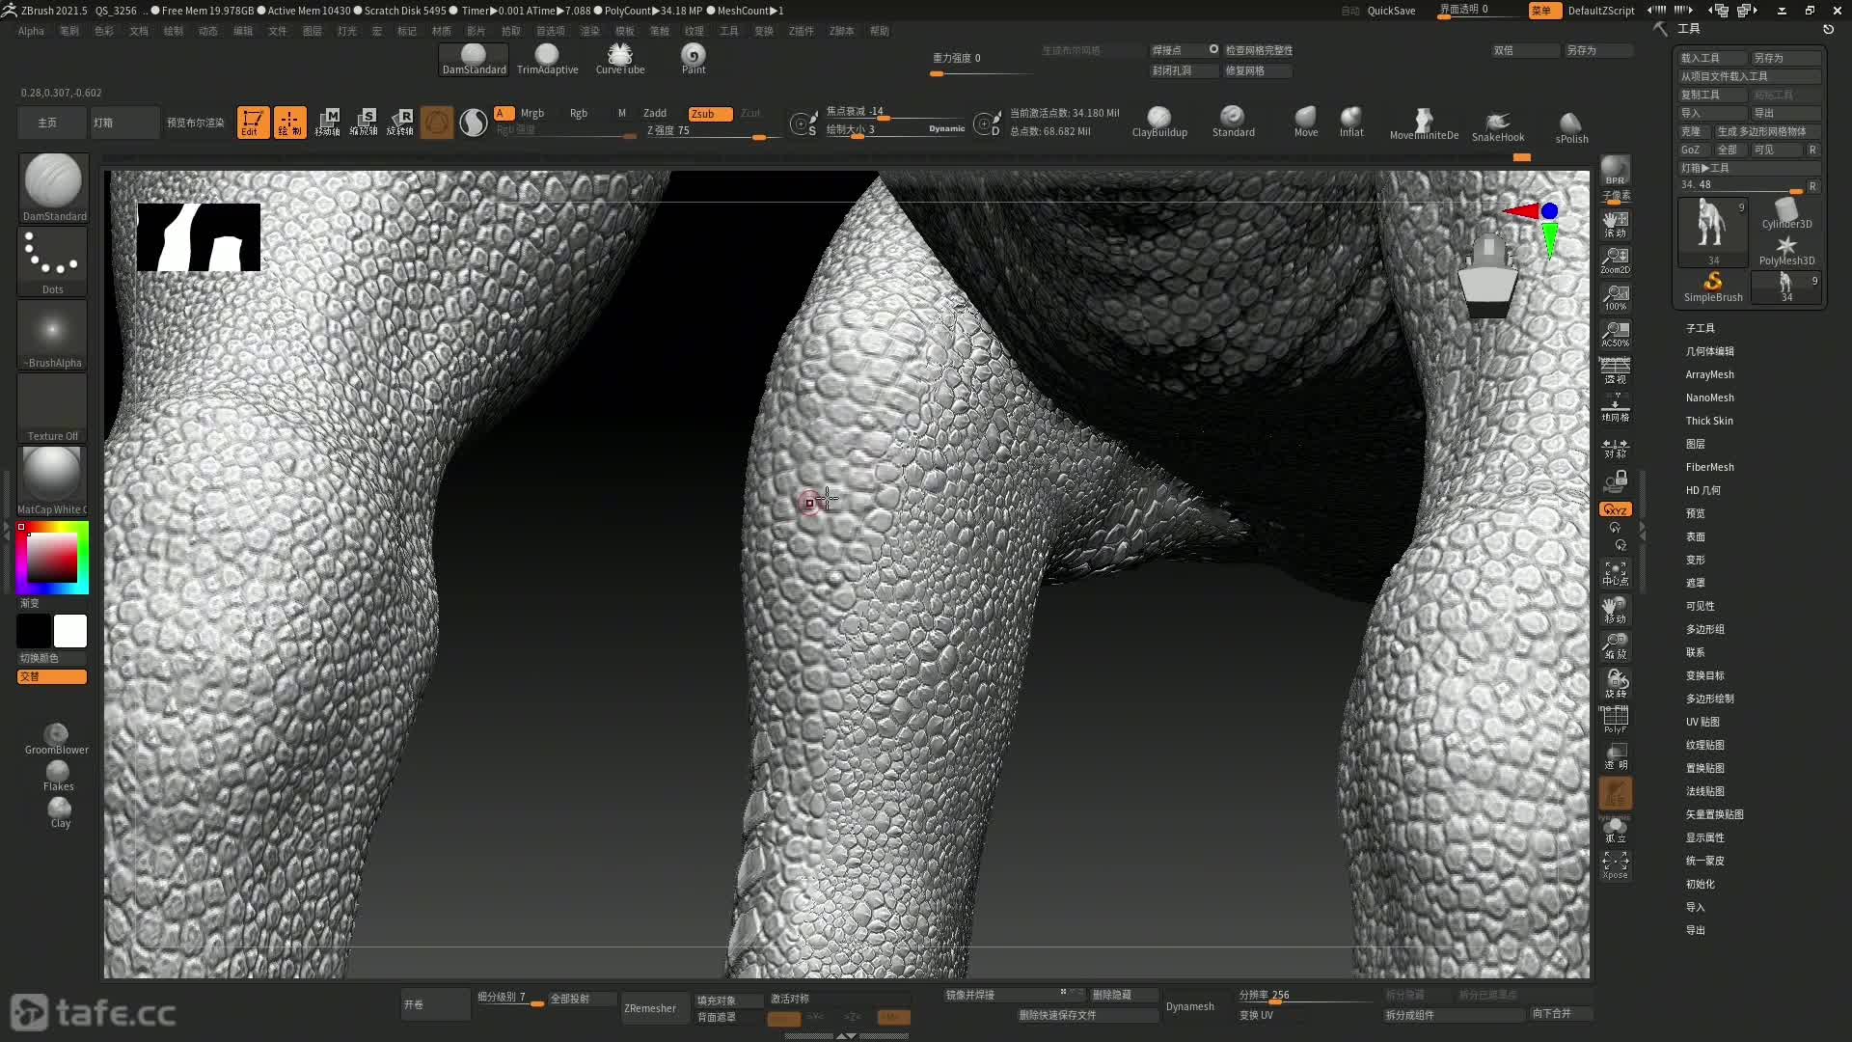Click the BPR render icon

(1615, 171)
